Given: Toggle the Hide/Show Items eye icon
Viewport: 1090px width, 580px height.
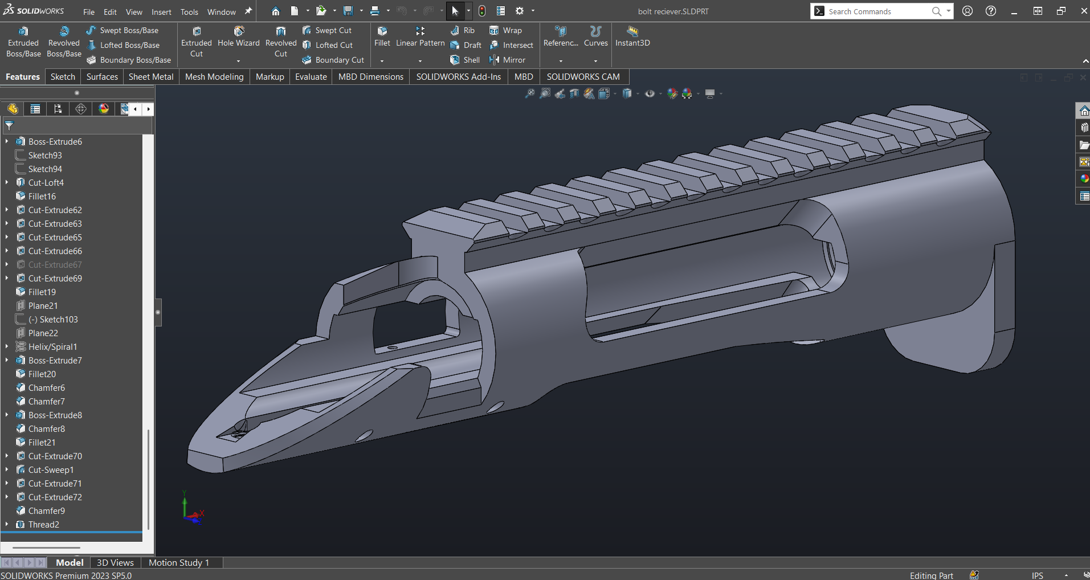Looking at the screenshot, I should (650, 94).
